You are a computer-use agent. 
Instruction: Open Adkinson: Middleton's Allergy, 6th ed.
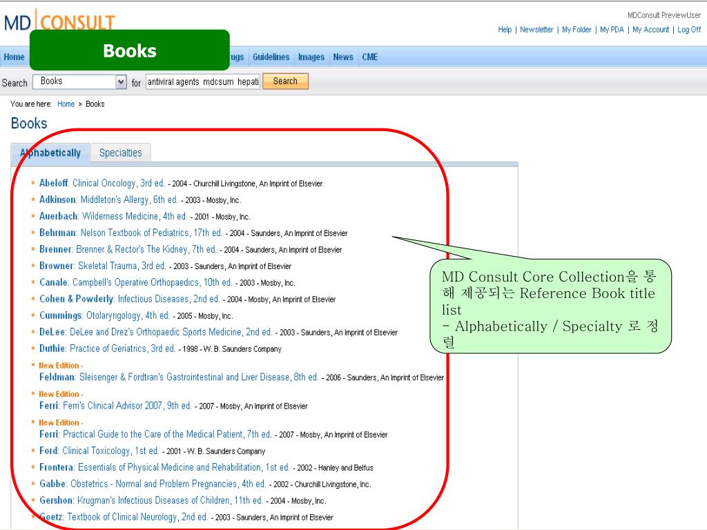108,199
